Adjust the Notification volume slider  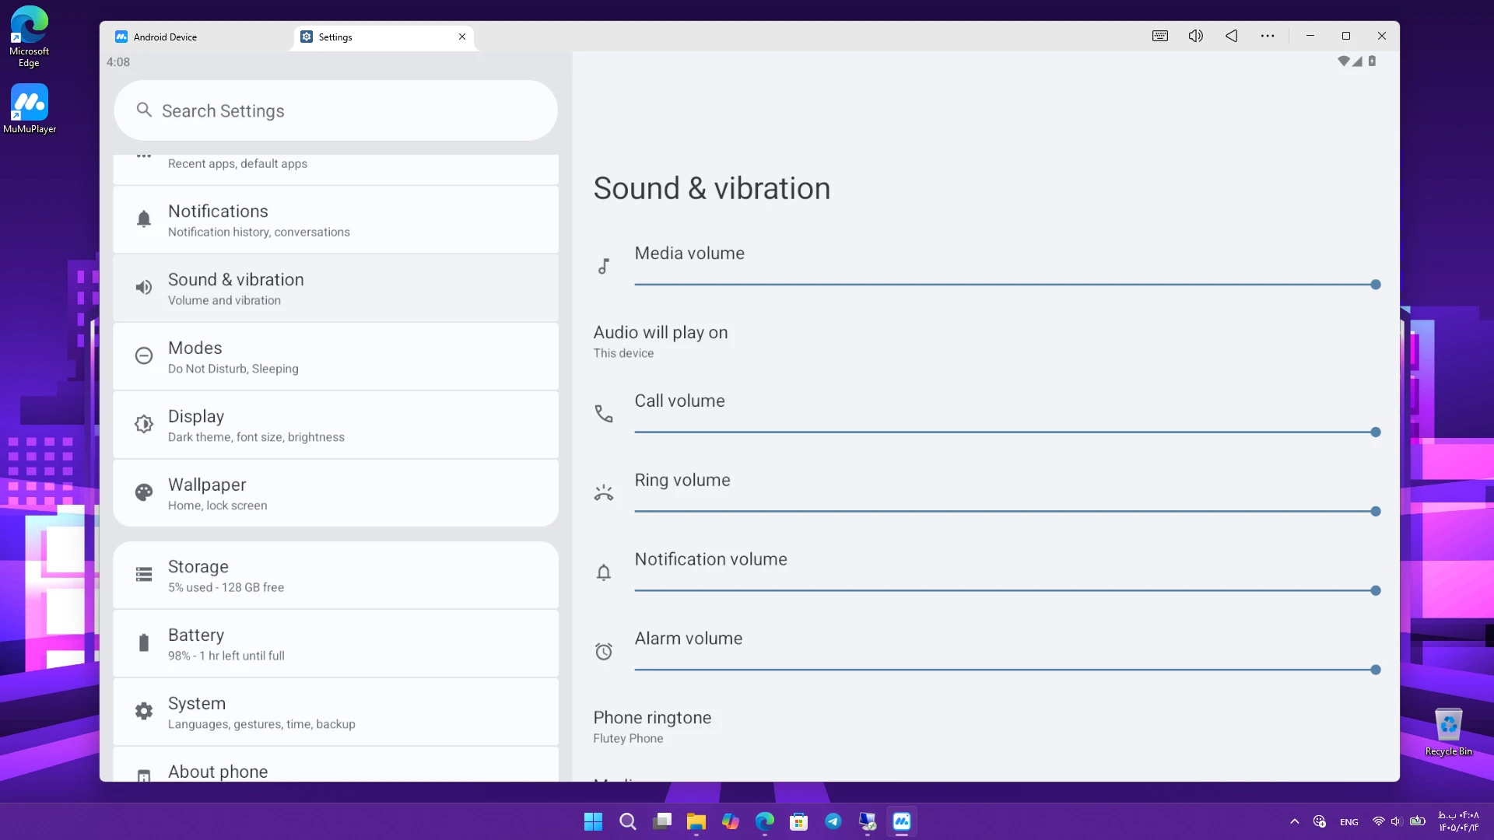click(x=1007, y=591)
